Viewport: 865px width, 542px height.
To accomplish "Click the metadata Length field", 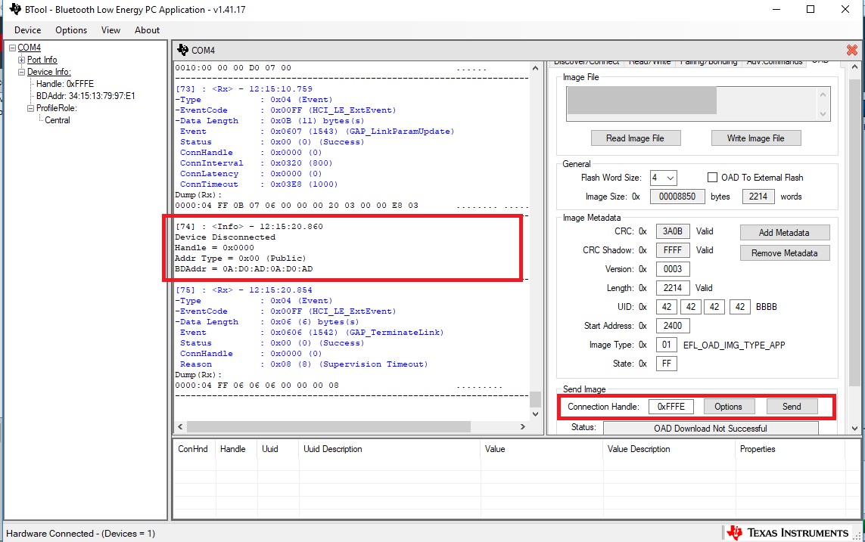I will (673, 288).
